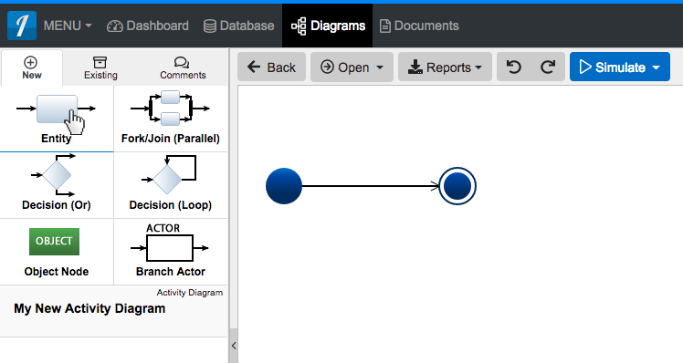Switch to the New tab
The height and width of the screenshot is (363, 683).
click(32, 67)
